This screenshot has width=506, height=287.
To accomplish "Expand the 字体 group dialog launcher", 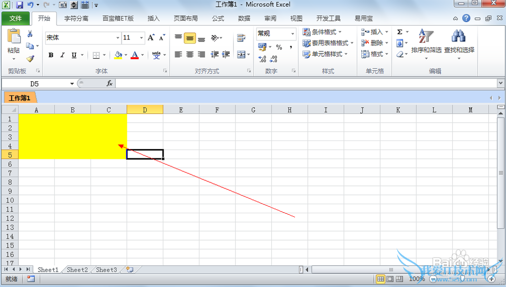I will coord(165,71).
